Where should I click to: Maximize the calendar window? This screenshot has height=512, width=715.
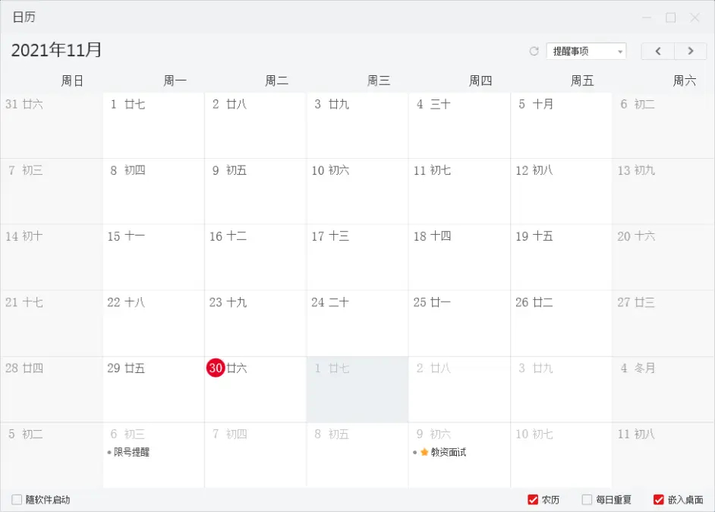pos(670,17)
